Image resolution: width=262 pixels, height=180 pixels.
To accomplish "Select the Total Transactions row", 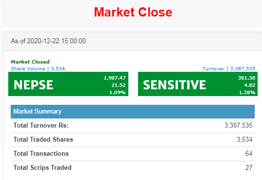I will (133, 154).
